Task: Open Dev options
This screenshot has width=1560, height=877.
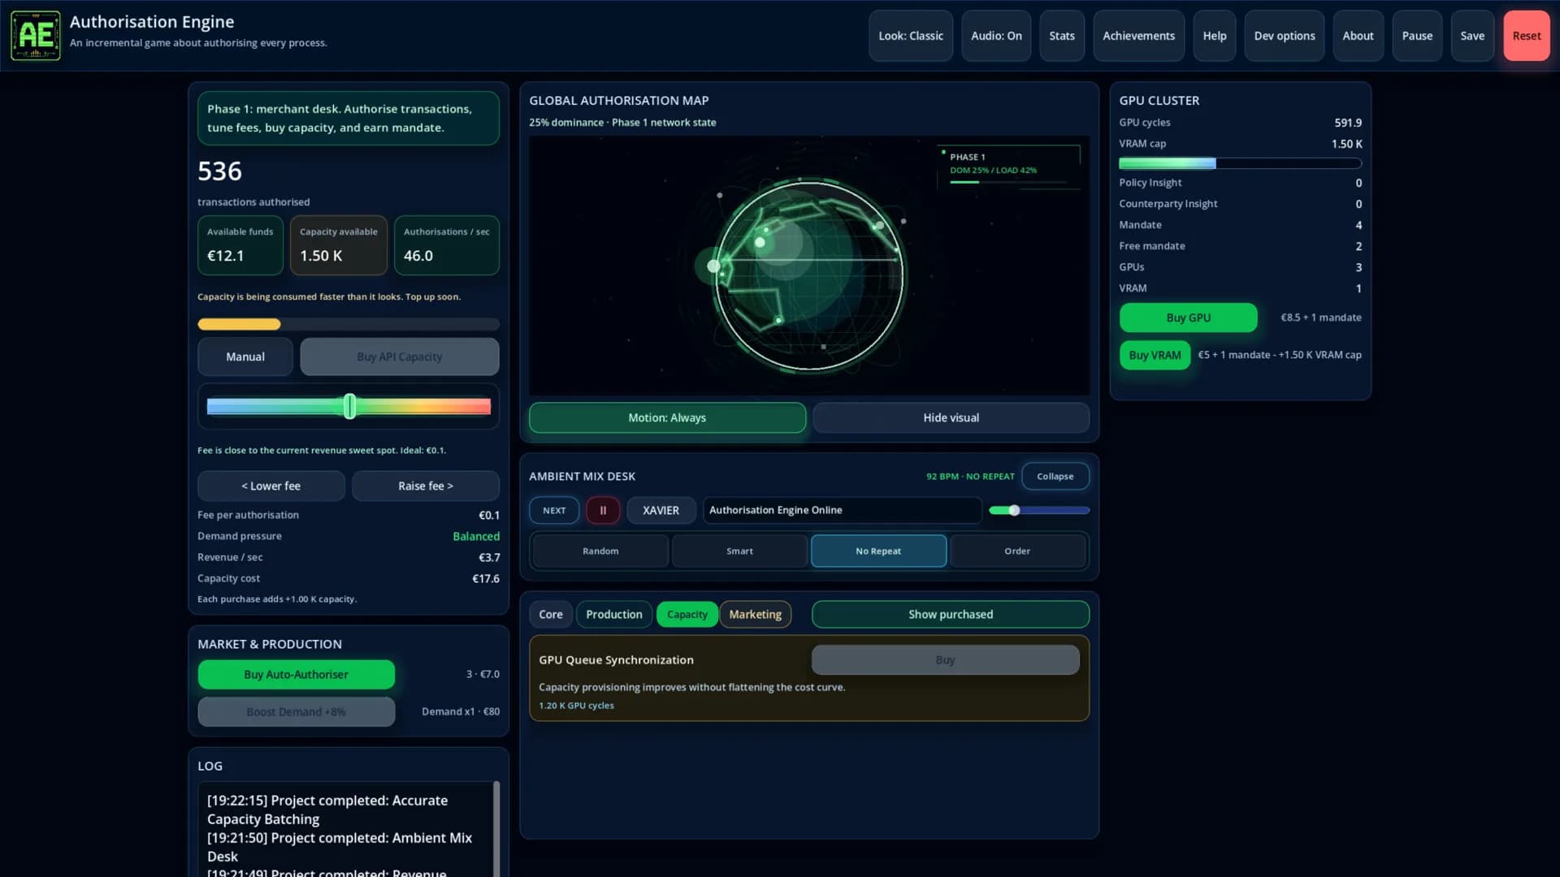Action: tap(1285, 36)
